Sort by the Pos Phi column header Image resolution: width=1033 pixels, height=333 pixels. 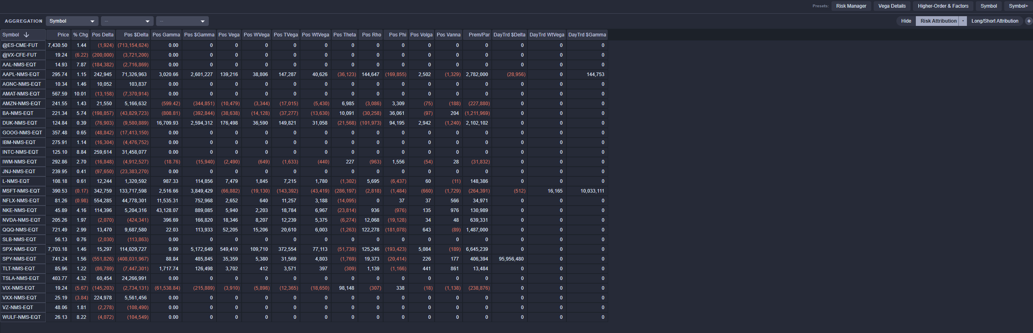396,35
